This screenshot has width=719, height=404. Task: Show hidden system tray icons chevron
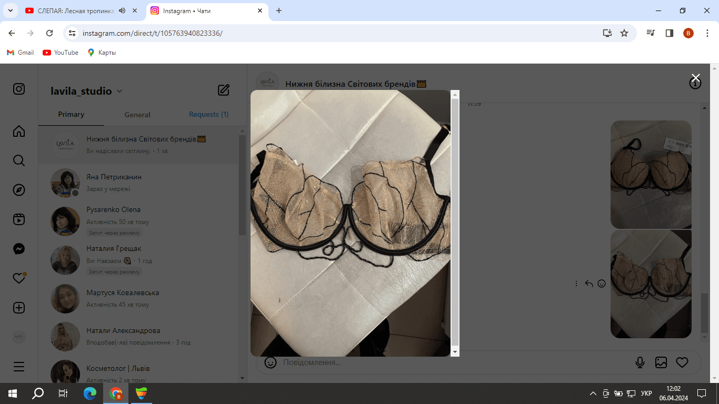[x=593, y=393]
